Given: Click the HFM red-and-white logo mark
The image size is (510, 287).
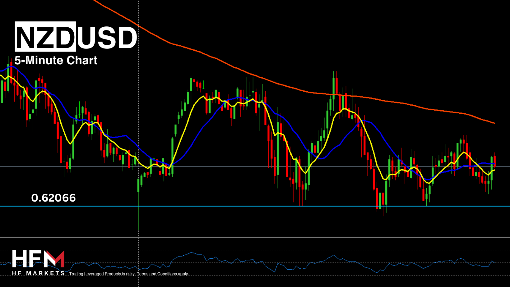Looking at the screenshot, I should (38, 259).
